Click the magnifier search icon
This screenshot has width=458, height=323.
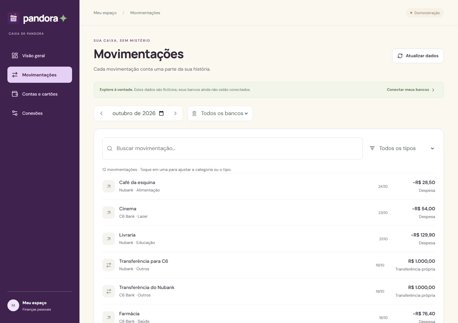pos(109,148)
